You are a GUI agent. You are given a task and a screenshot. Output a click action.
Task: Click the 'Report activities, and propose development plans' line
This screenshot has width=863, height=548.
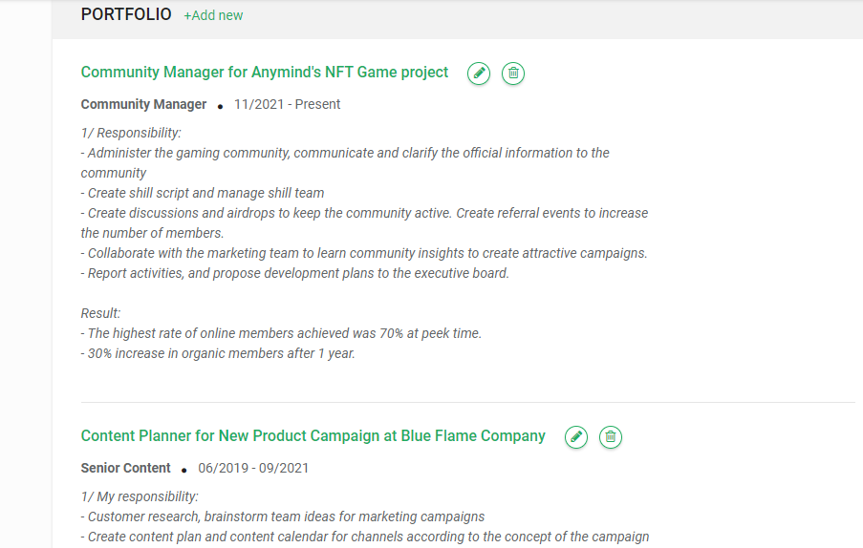295,273
